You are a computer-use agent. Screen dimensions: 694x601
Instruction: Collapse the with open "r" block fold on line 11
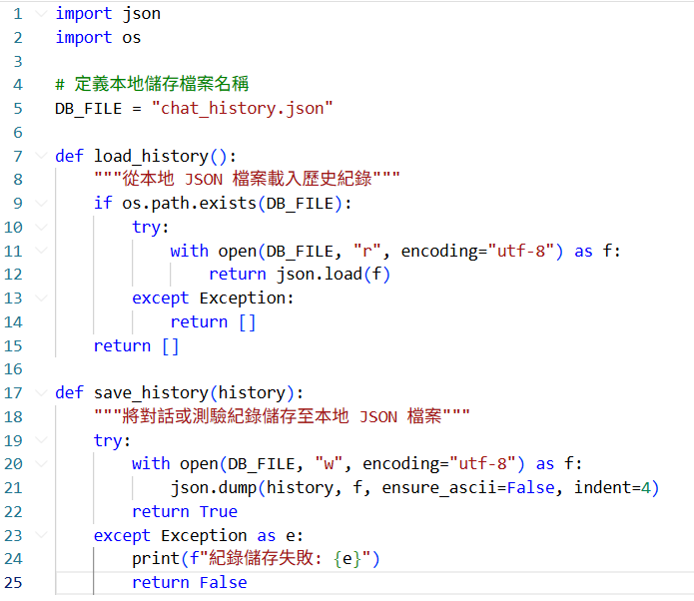(x=41, y=251)
